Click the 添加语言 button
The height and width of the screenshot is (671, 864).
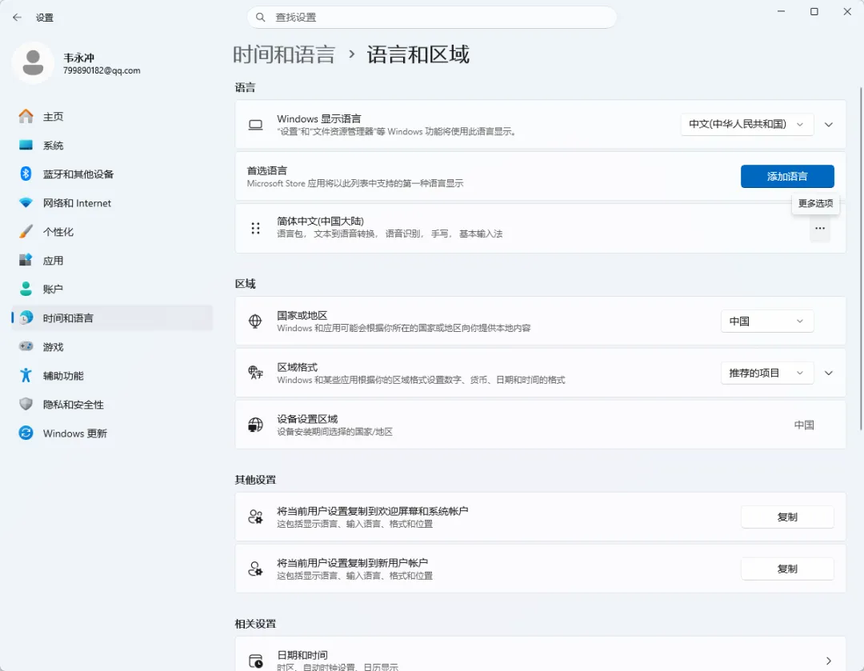[x=787, y=176]
